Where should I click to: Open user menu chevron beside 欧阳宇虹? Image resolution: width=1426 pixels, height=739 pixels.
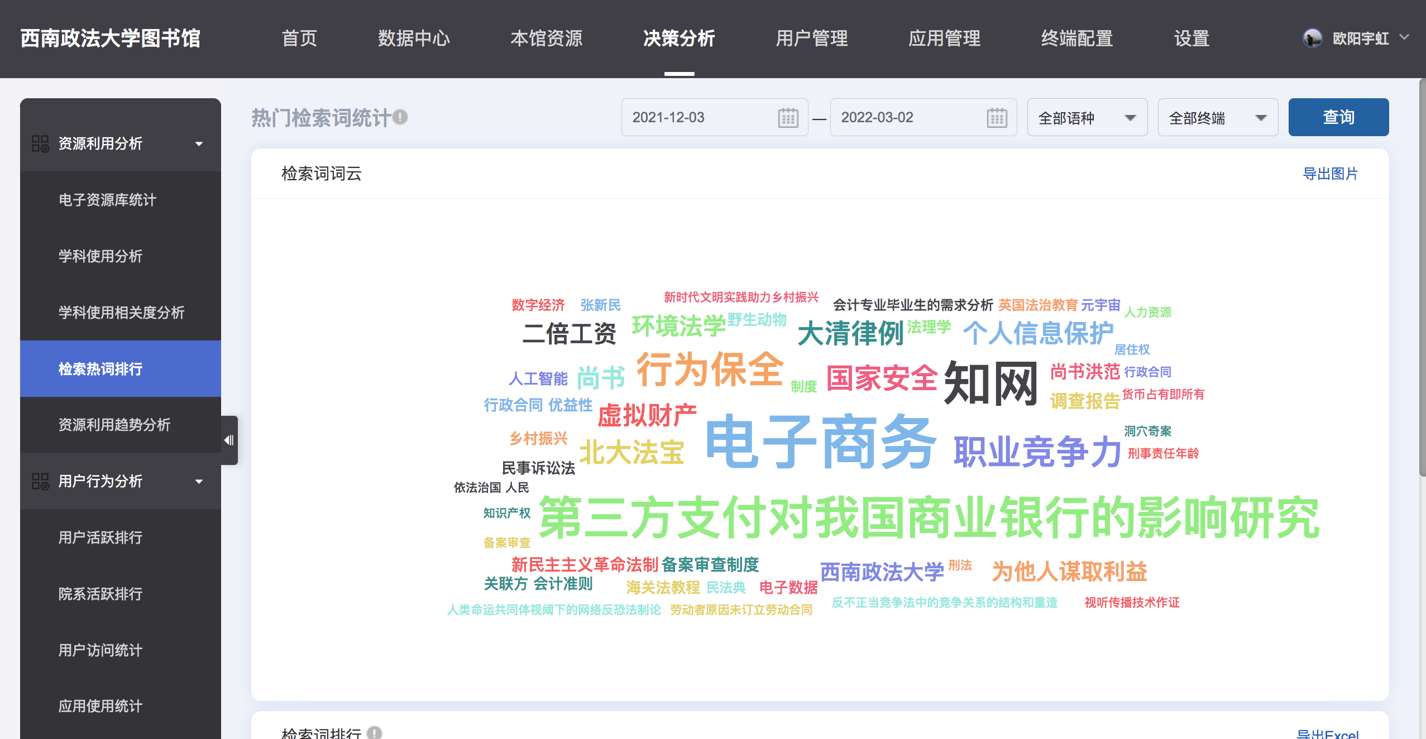1405,37
